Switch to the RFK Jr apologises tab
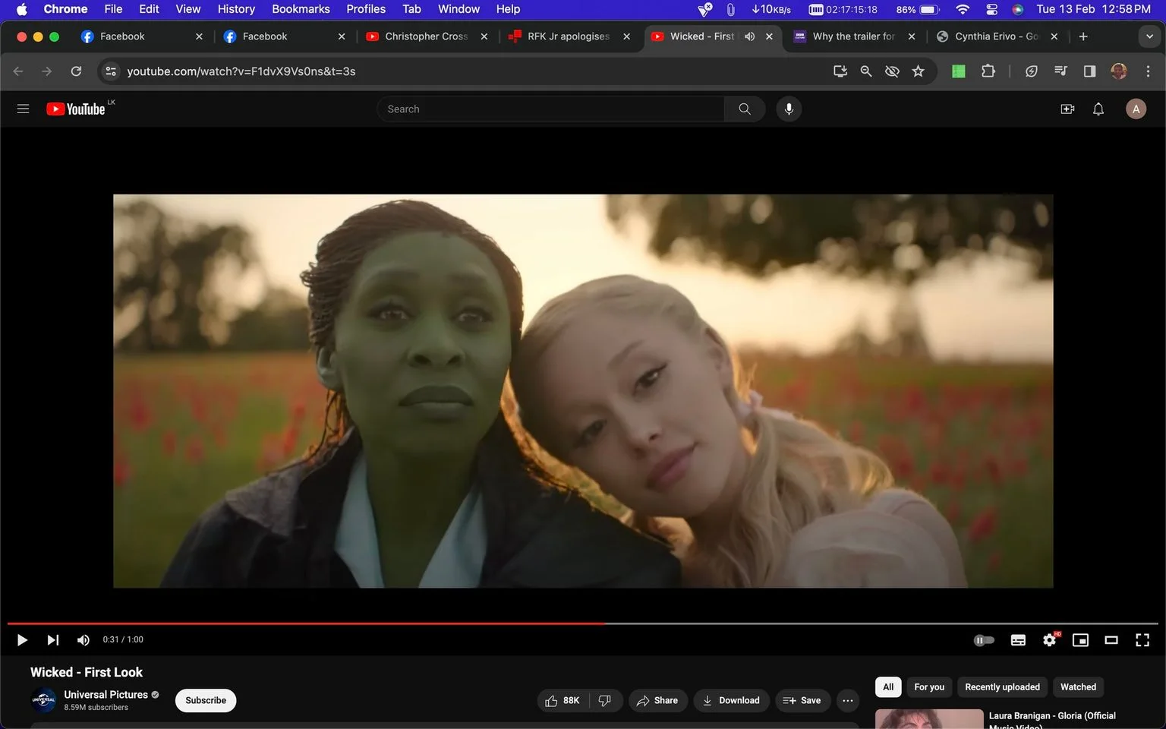 tap(568, 36)
